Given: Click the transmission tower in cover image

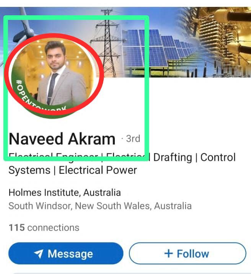Looking at the screenshot, I should pos(106,44).
